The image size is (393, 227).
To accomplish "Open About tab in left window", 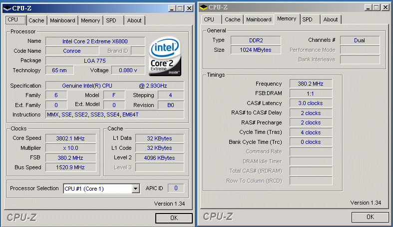I will click(134, 20).
